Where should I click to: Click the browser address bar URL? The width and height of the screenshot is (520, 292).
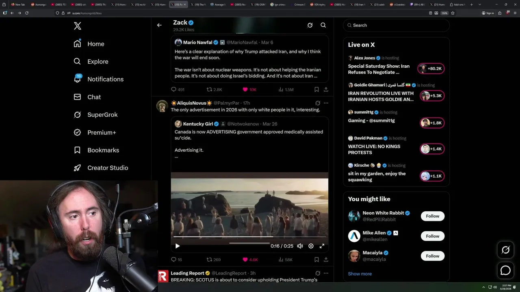87,13
